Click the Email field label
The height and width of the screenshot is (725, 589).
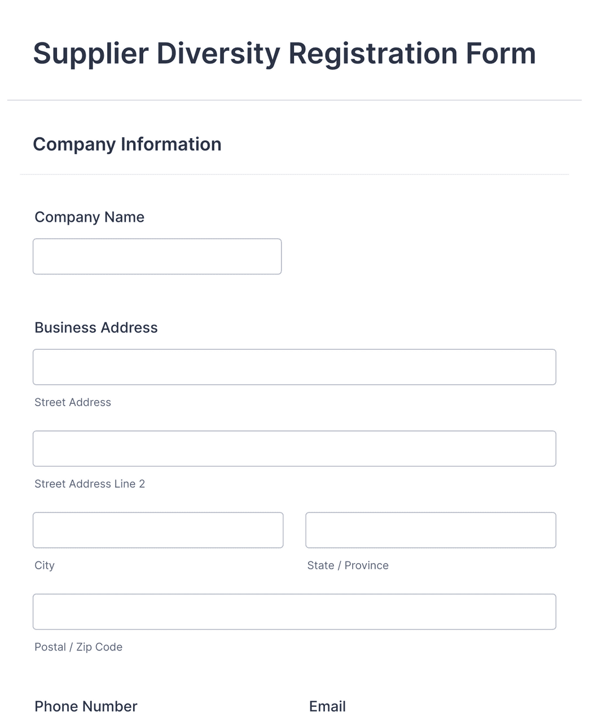tap(327, 706)
